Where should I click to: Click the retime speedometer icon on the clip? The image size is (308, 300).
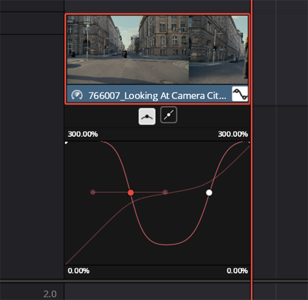(77, 95)
